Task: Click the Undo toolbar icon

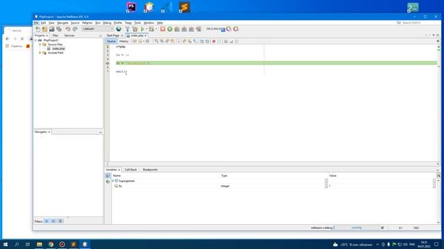Action: [x=68, y=29]
